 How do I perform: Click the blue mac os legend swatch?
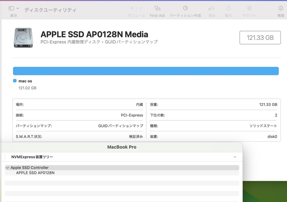pos(15,81)
